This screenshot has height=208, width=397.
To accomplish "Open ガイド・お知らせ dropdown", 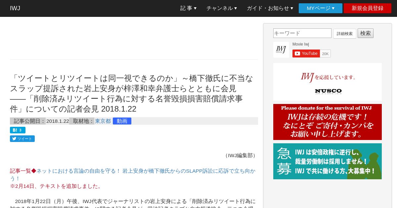I will [270, 8].
